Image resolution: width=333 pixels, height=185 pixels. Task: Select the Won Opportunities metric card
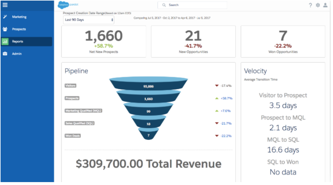coord(283,41)
